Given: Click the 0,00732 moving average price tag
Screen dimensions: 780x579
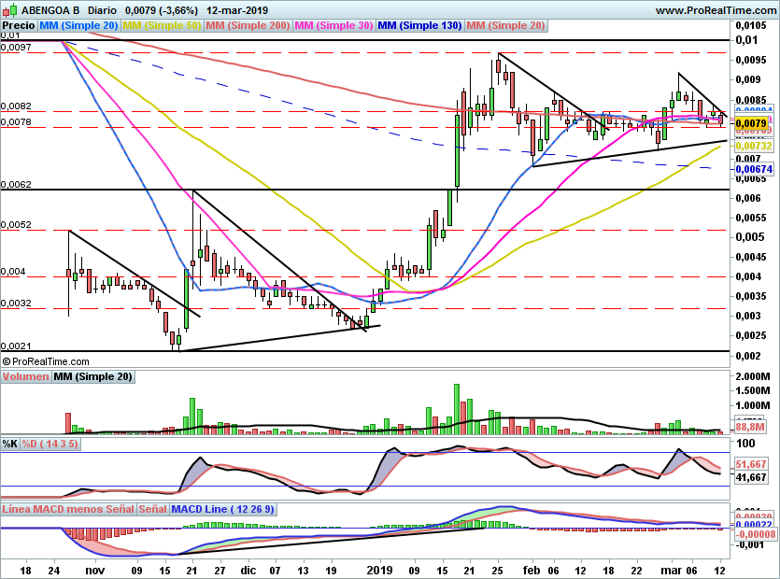Looking at the screenshot, I should click(754, 146).
